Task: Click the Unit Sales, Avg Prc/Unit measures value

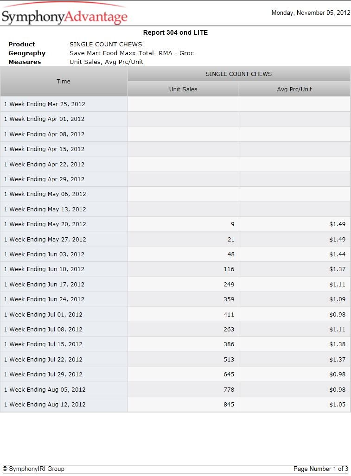Action: tap(106, 62)
